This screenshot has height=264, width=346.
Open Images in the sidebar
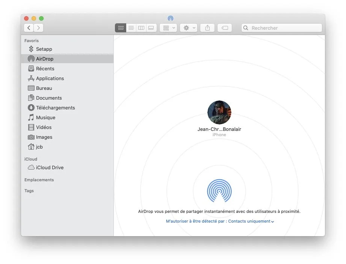point(67,137)
